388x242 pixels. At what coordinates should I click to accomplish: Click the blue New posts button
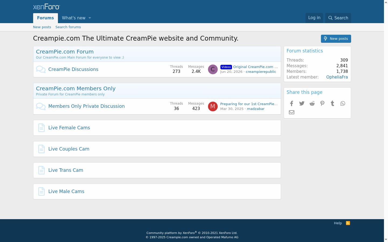[x=336, y=39]
